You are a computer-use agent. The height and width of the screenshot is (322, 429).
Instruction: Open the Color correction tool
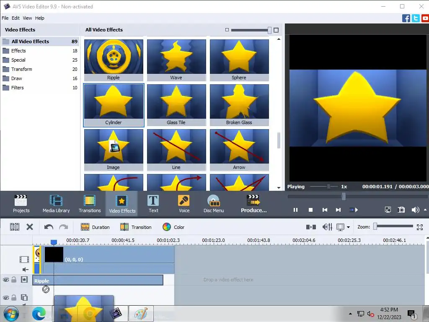(173, 227)
